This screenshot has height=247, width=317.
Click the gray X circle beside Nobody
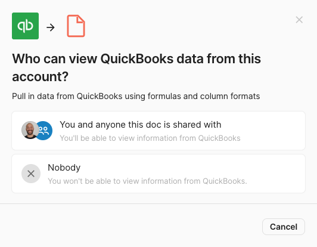pyautogui.click(x=31, y=174)
